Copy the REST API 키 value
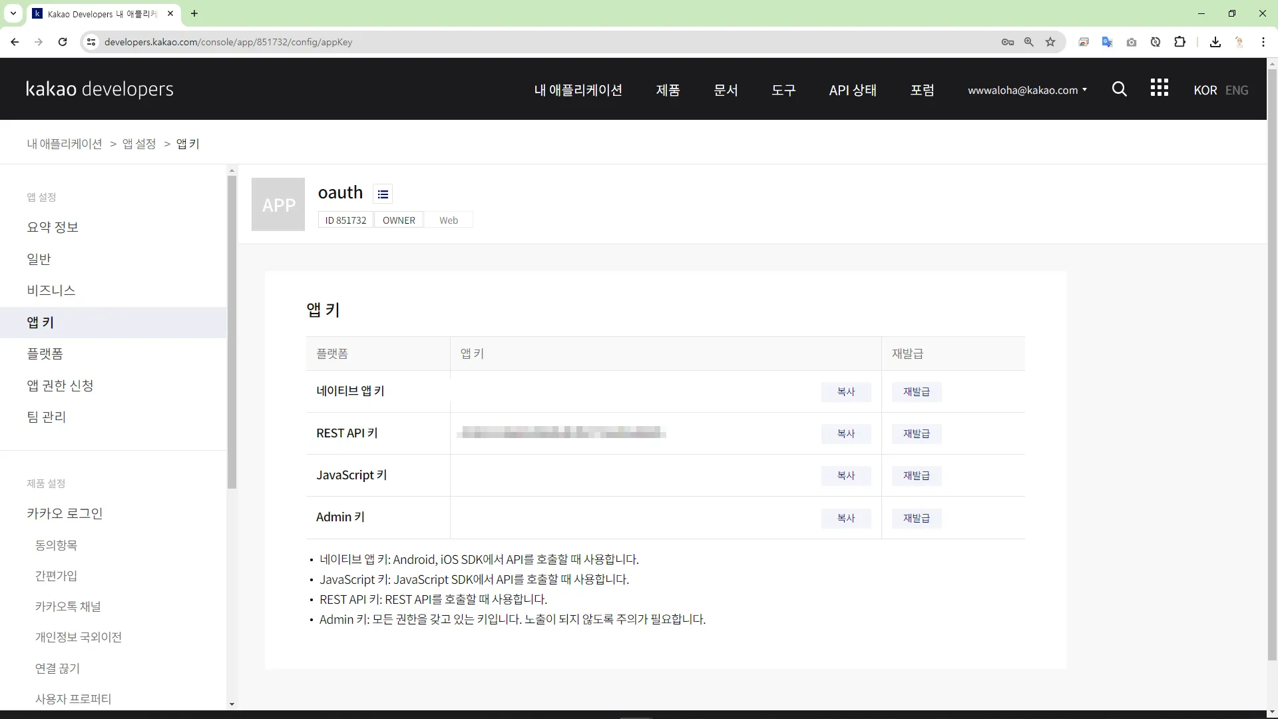The height and width of the screenshot is (719, 1278). pos(845,433)
